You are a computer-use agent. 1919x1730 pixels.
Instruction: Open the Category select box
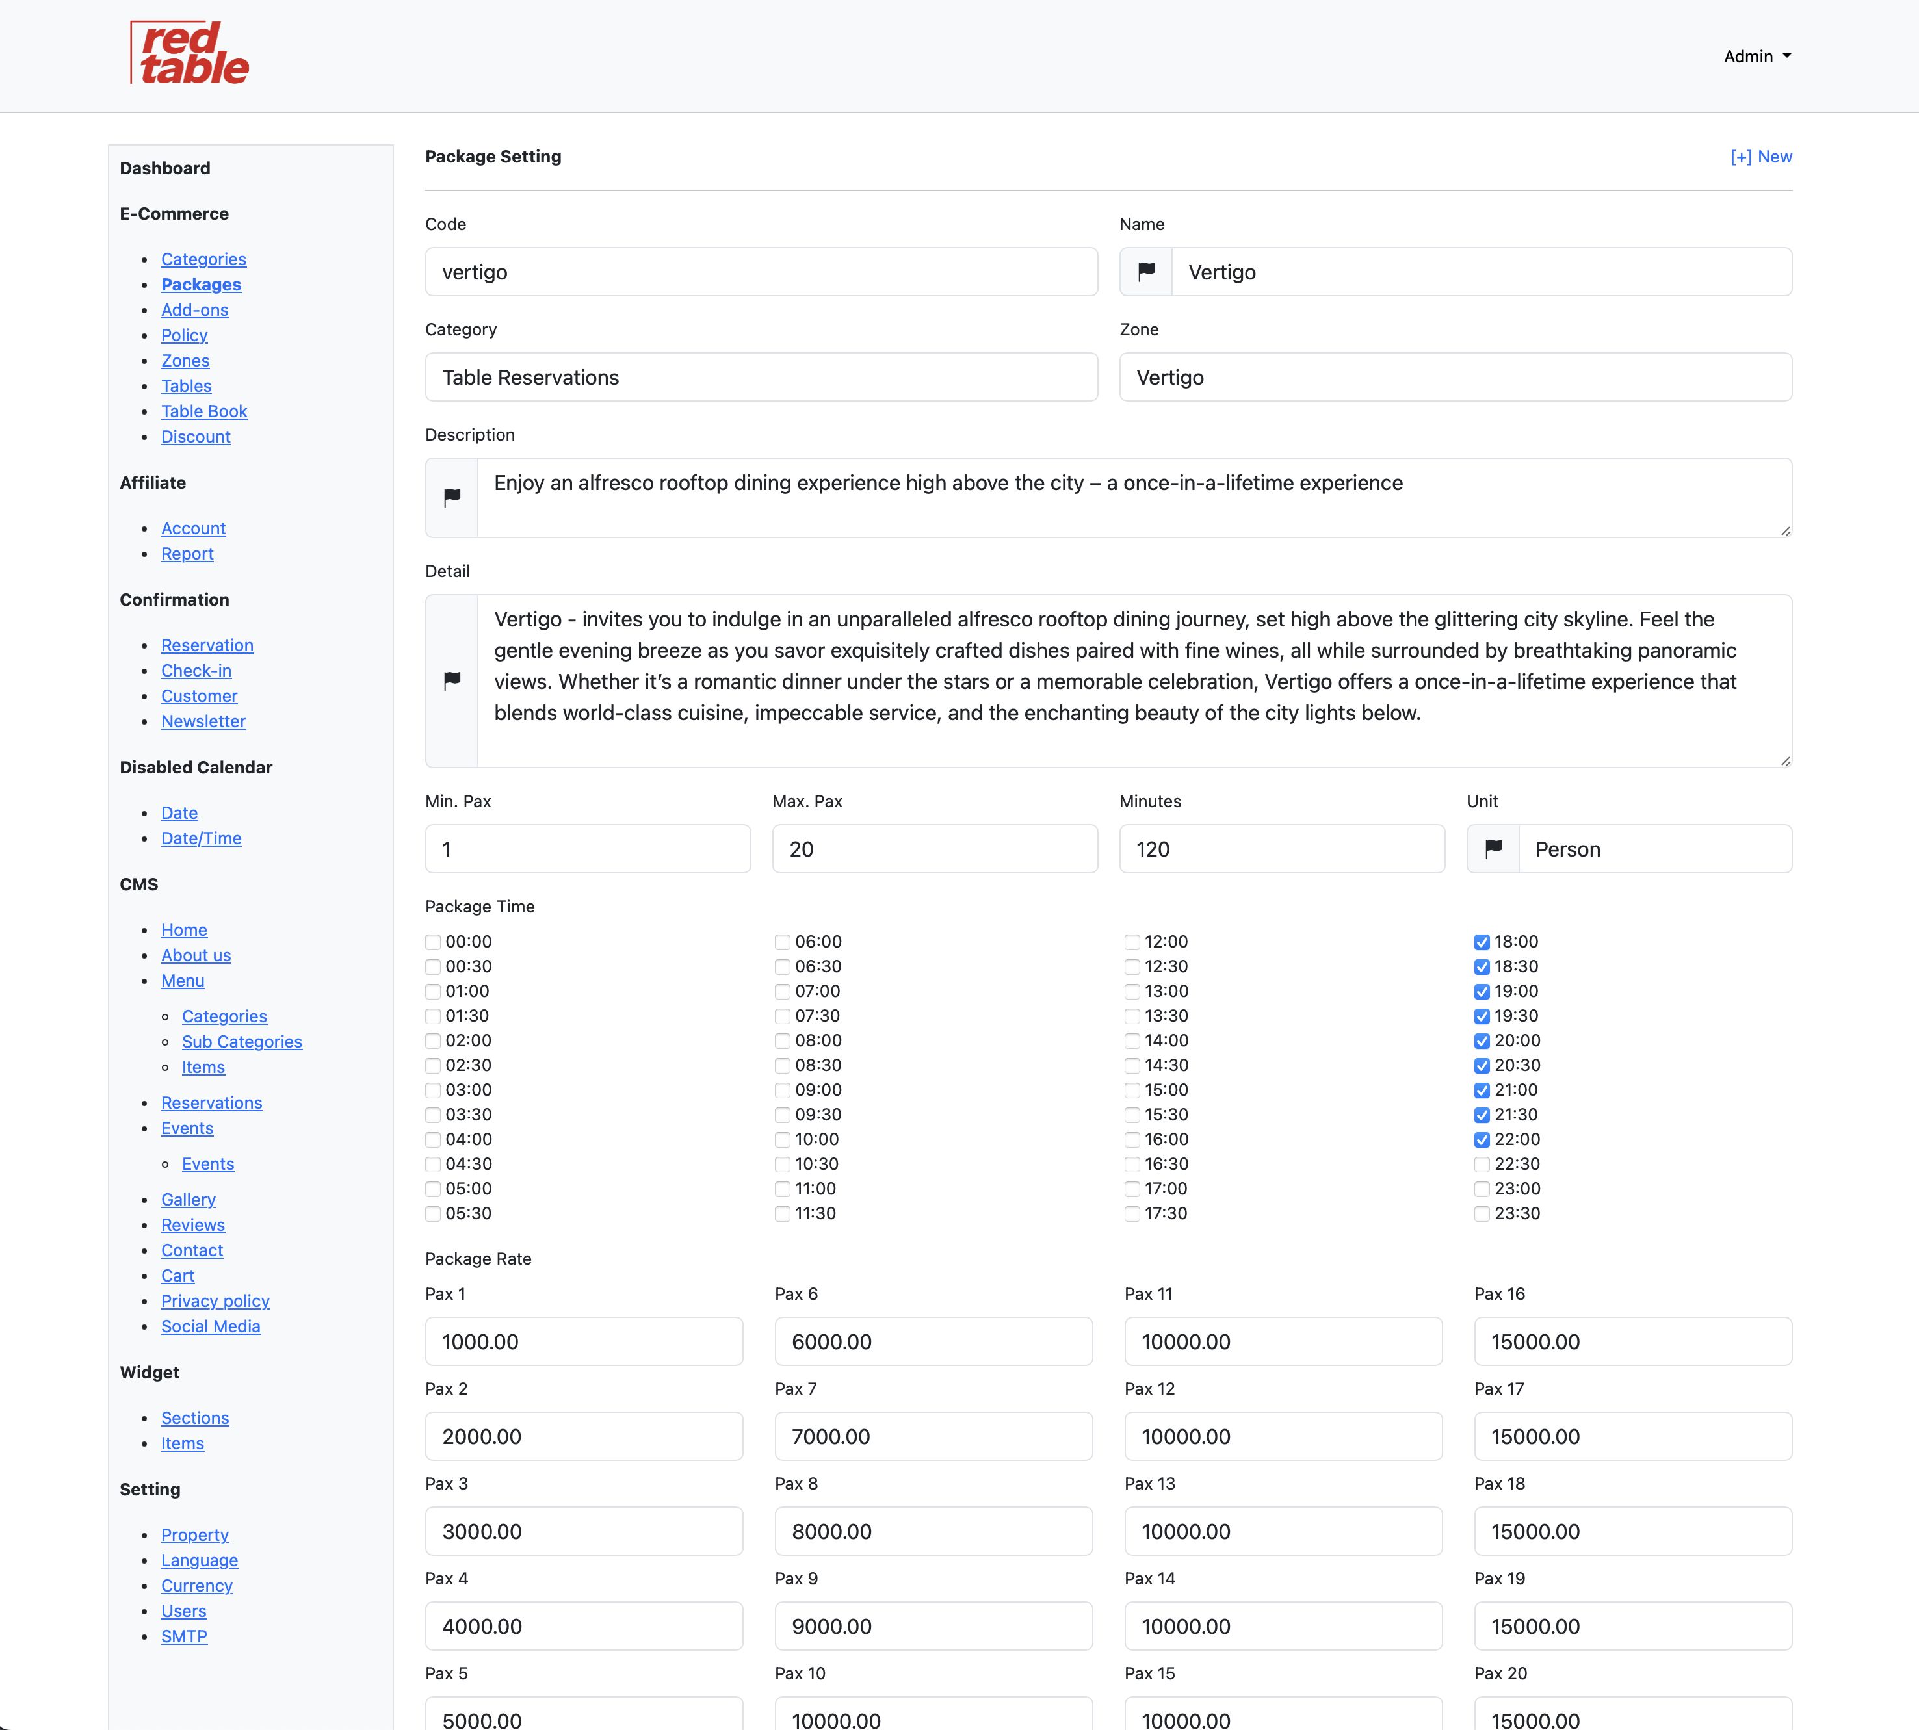(761, 378)
